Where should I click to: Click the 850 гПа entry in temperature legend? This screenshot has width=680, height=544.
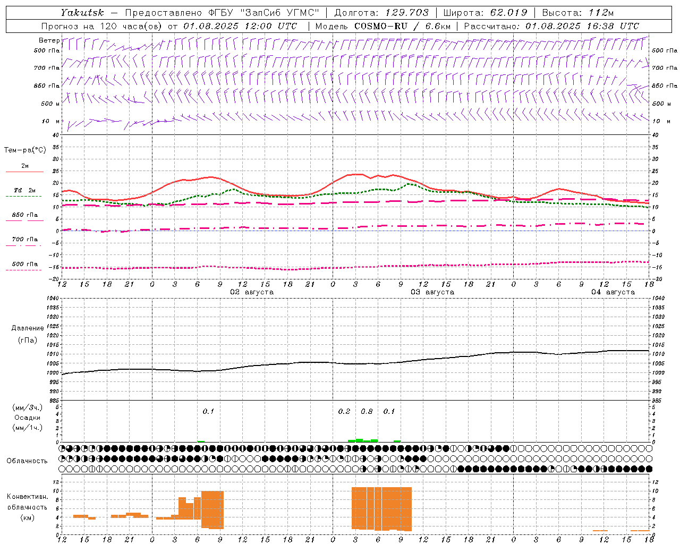click(x=25, y=215)
